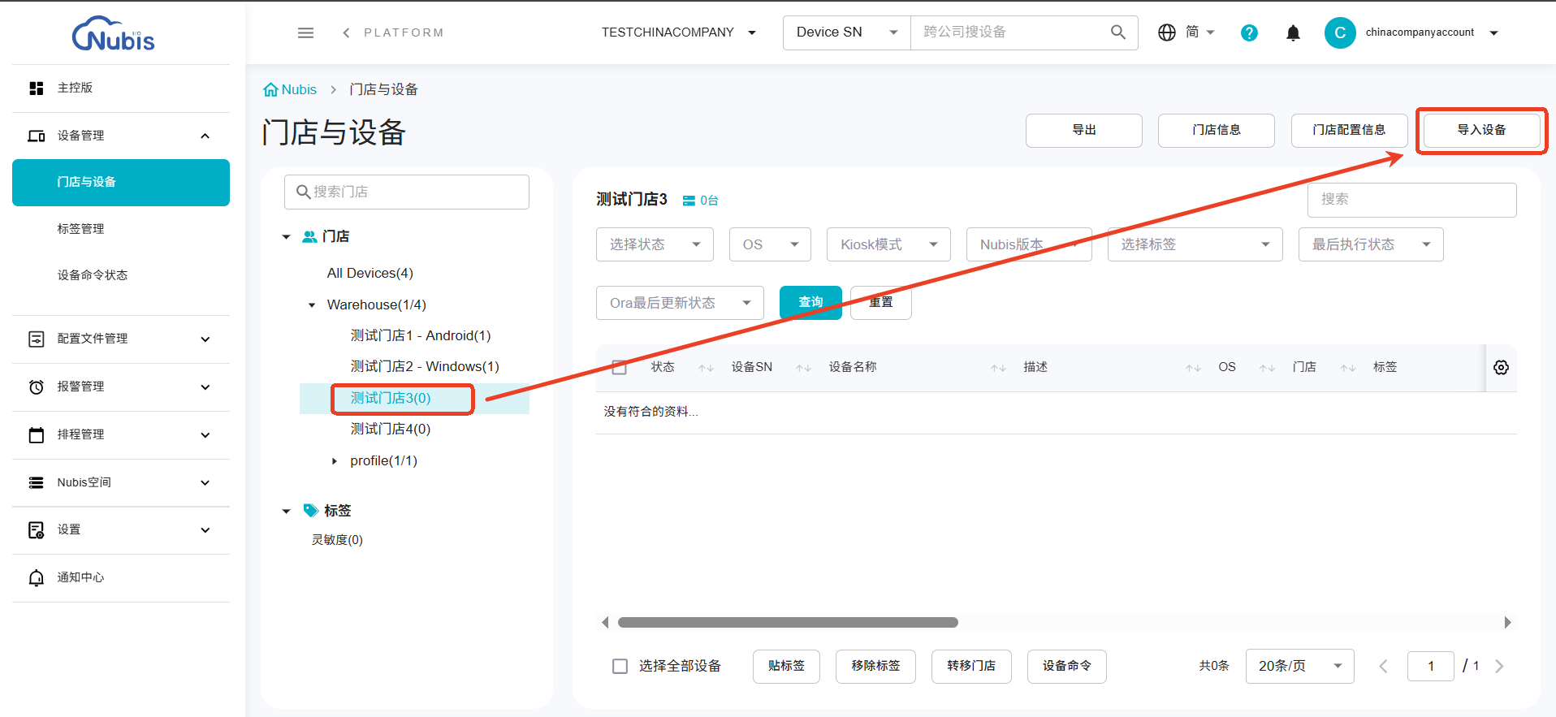Collapse the Warehouse(1/4) tree node
Image resolution: width=1556 pixels, height=717 pixels.
[x=312, y=305]
